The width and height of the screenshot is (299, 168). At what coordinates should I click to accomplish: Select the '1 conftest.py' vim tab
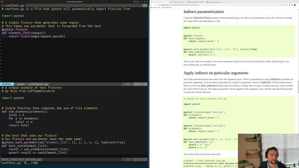tap(13, 6)
